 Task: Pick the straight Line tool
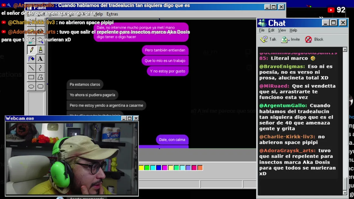(31, 68)
